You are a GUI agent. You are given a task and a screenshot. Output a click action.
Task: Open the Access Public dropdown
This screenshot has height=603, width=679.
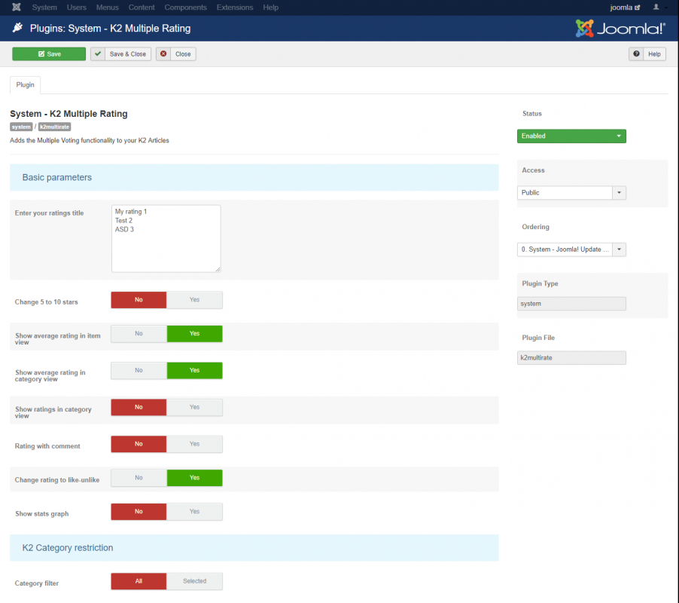click(x=571, y=193)
